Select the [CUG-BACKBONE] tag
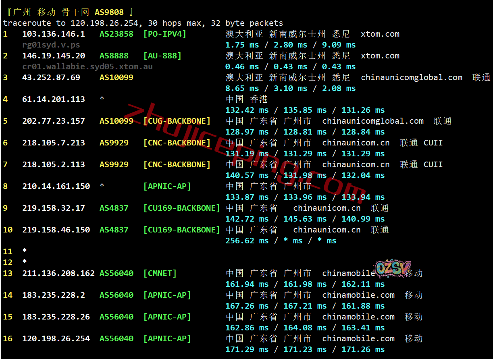 (x=177, y=121)
